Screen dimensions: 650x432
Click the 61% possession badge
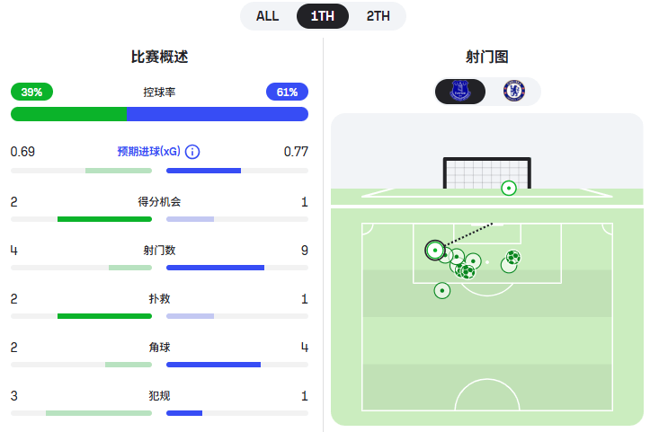[x=287, y=92]
